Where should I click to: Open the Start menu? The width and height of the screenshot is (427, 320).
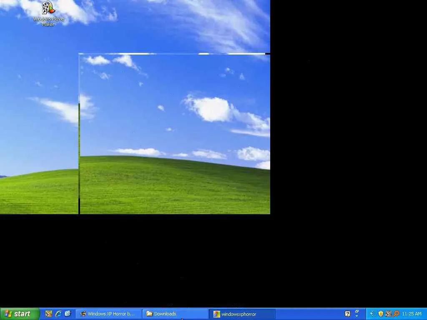[20, 314]
